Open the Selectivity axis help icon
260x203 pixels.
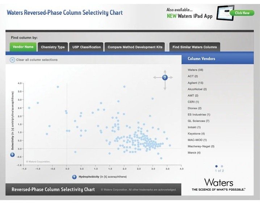pyautogui.click(x=12, y=155)
